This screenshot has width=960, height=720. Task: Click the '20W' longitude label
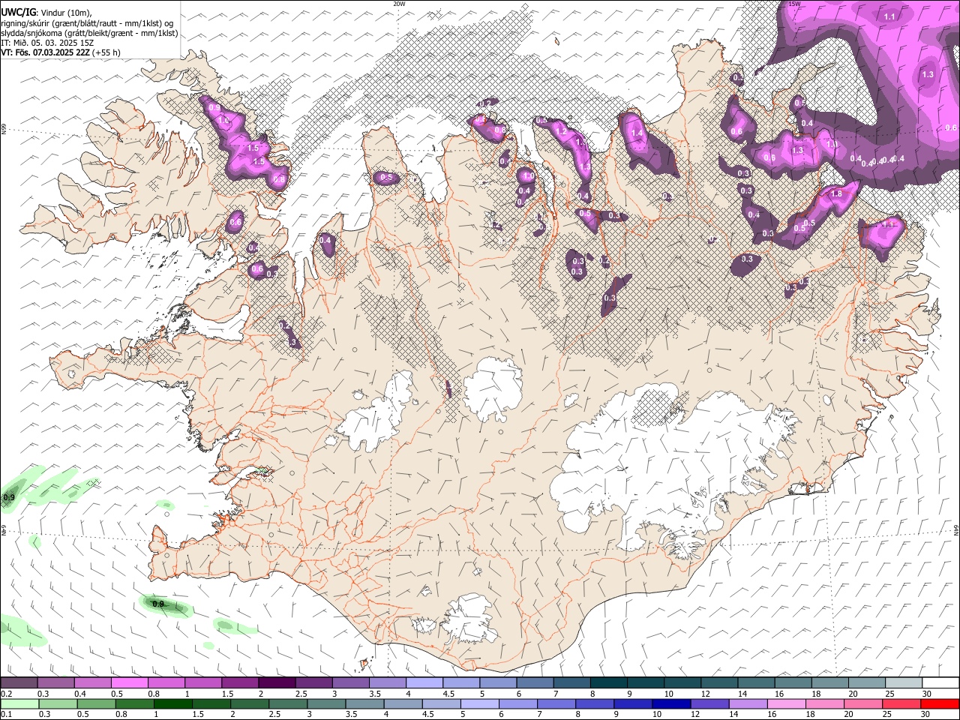coord(399,4)
